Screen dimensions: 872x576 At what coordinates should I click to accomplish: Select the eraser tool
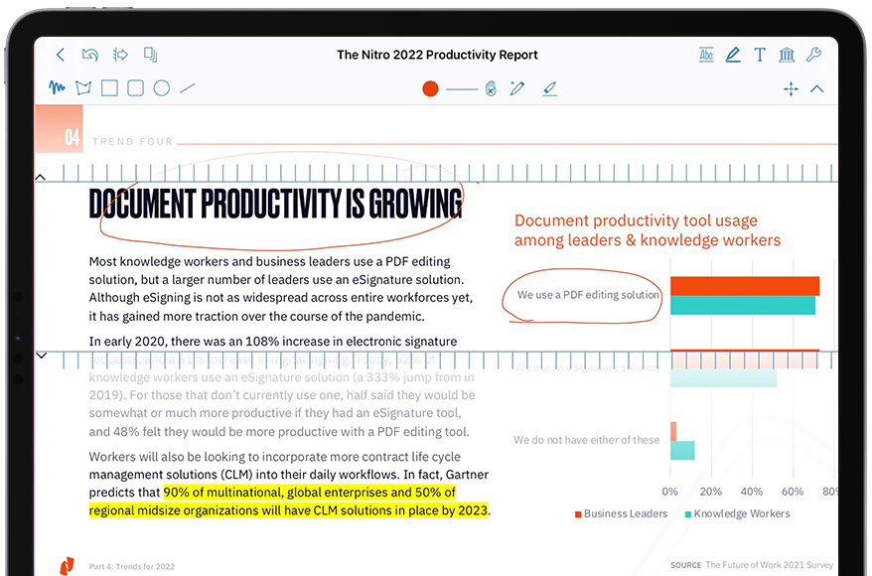point(549,88)
